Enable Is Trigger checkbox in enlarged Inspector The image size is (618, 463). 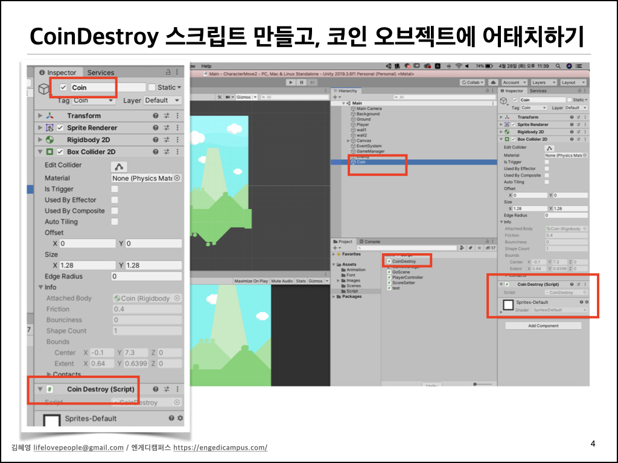coord(115,189)
